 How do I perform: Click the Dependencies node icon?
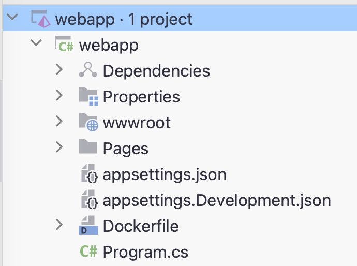pos(88,70)
